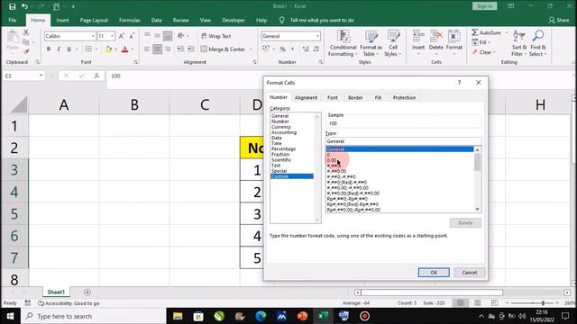The height and width of the screenshot is (324, 577).
Task: Clear cell contents with Clear eraser
Action: [x=483, y=52]
